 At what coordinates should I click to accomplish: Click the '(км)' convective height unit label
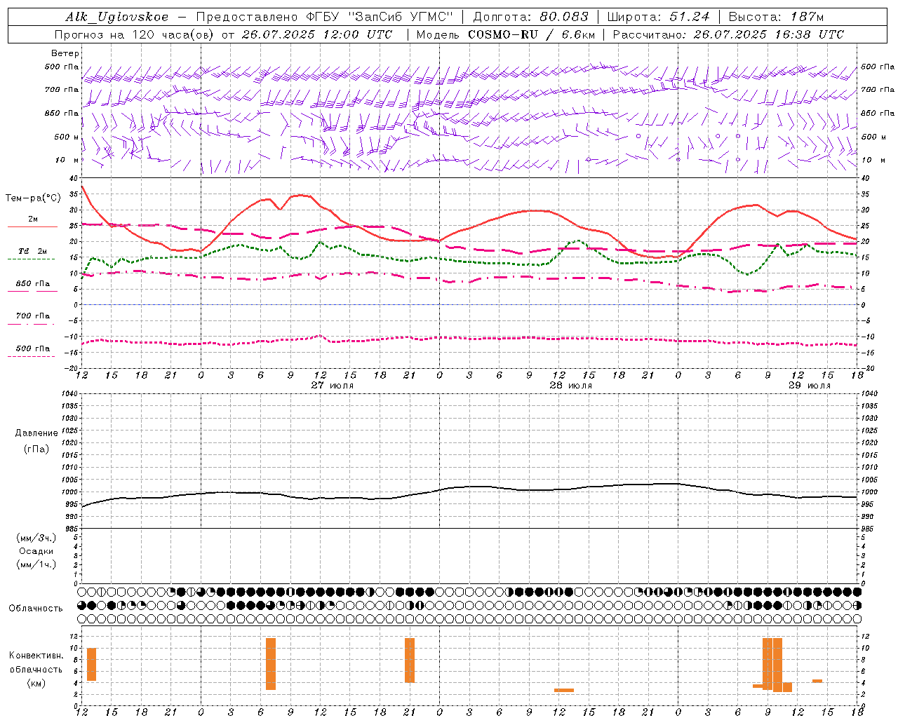36,683
